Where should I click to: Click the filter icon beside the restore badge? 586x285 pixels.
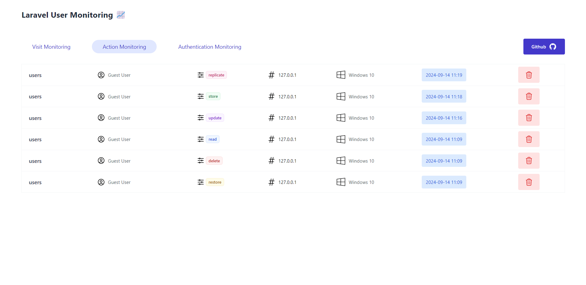click(x=201, y=182)
